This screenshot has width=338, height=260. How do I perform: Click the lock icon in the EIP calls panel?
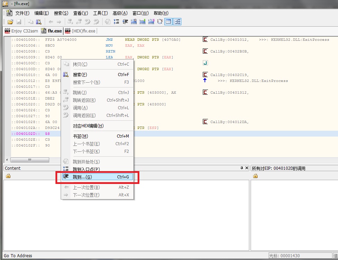click(255, 176)
